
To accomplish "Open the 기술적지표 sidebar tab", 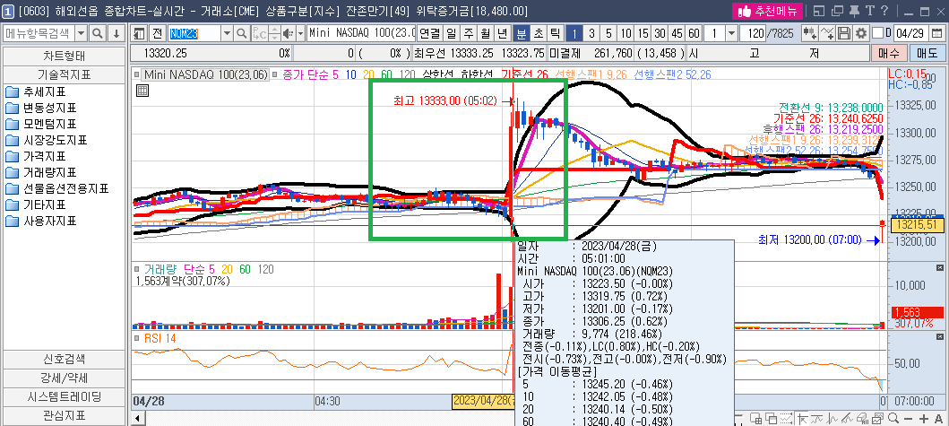I will point(65,74).
